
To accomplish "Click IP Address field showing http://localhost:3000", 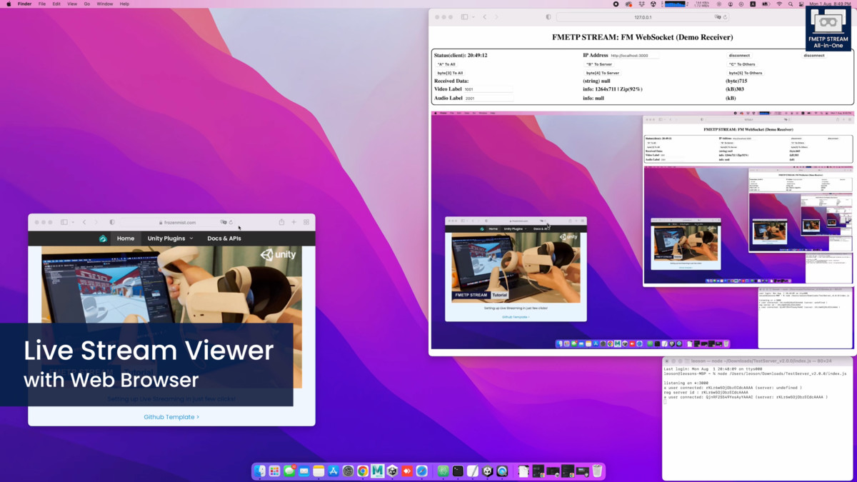I will (634, 56).
